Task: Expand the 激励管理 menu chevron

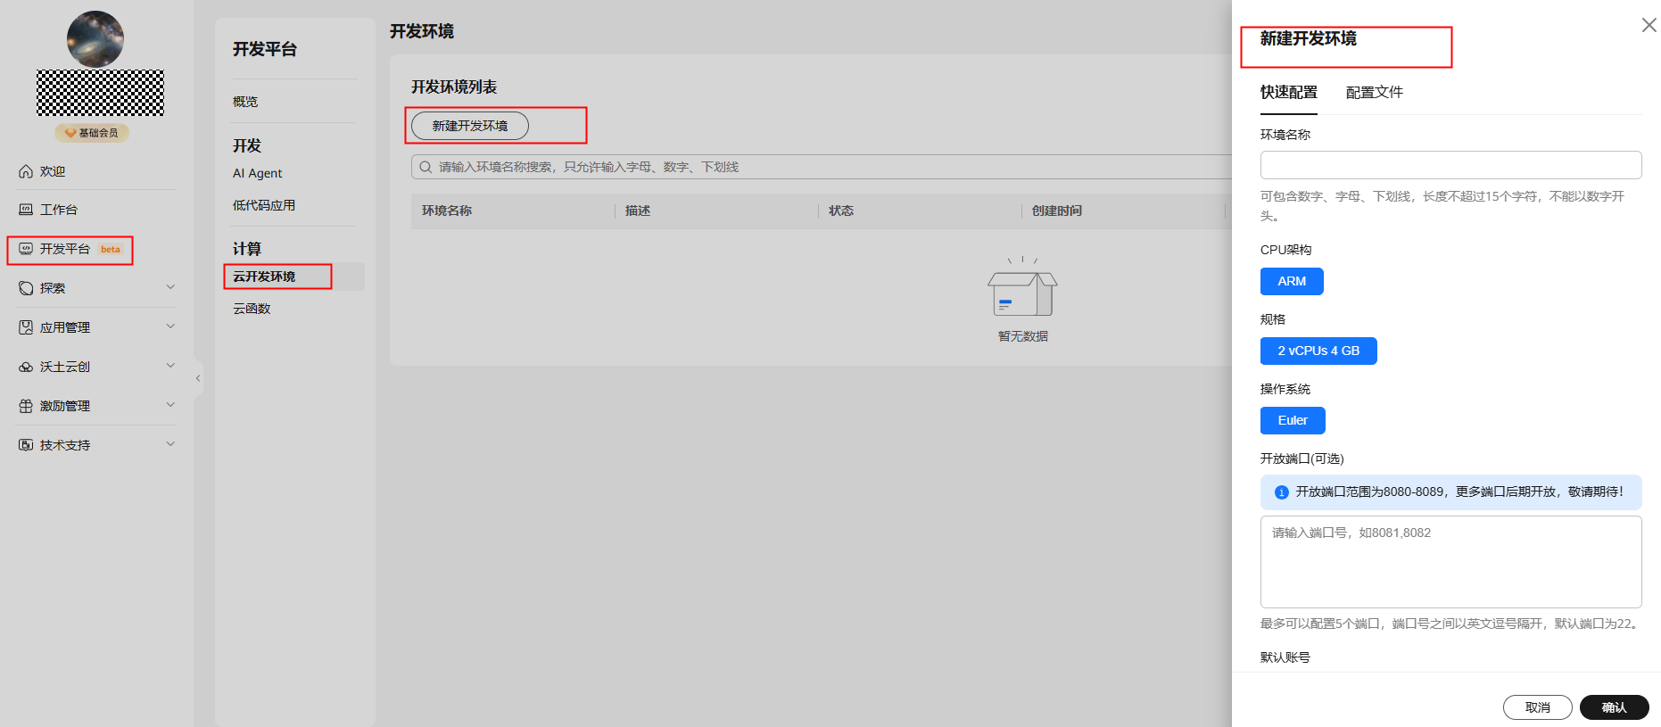Action: 170,405
